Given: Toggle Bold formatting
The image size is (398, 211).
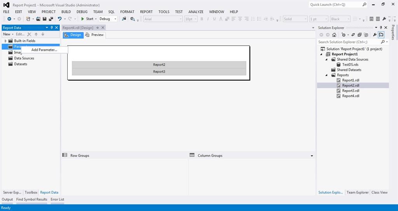Looking at the screenshot, I should (202, 19).
